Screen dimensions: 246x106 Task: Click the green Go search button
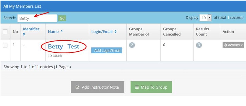click(62, 18)
